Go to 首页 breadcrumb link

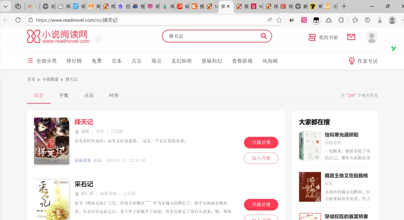click(x=31, y=79)
